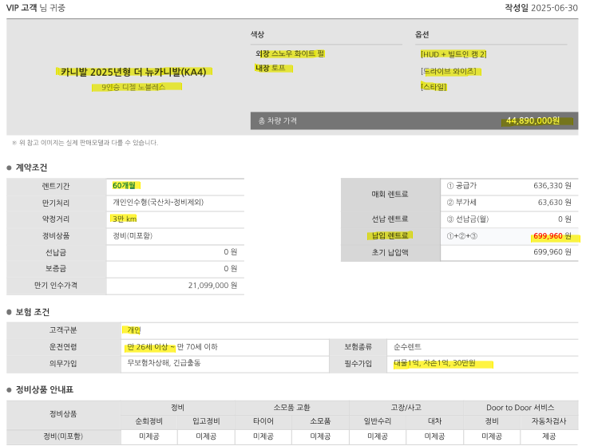Click the date 2025-06-30
590x446 pixels.
tap(554, 8)
